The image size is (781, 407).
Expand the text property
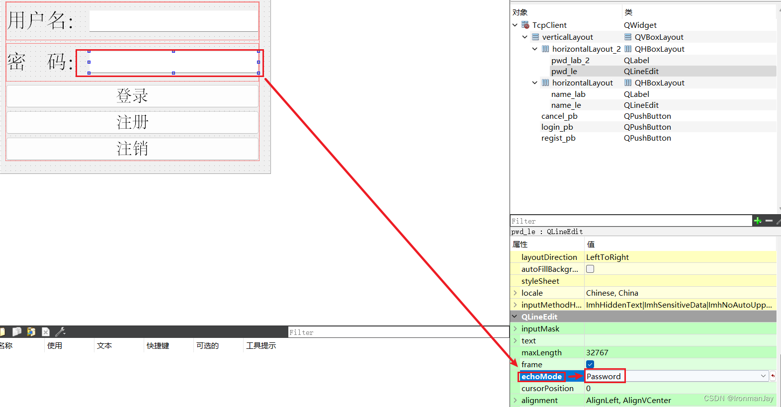(515, 340)
